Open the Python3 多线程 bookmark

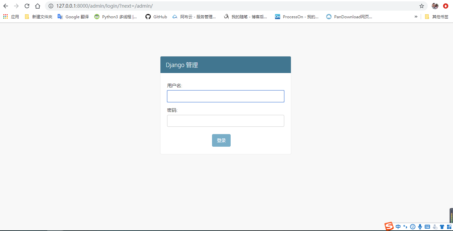point(116,17)
